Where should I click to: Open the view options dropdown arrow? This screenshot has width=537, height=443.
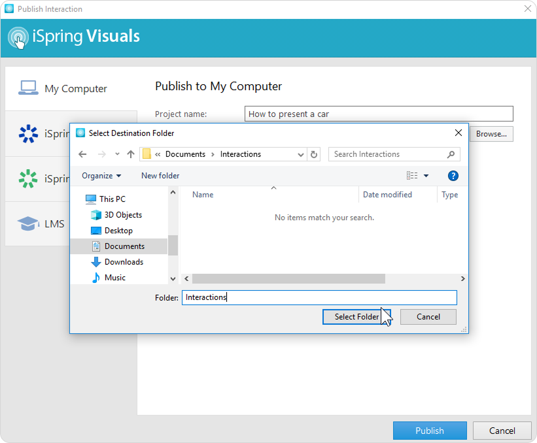click(x=426, y=176)
